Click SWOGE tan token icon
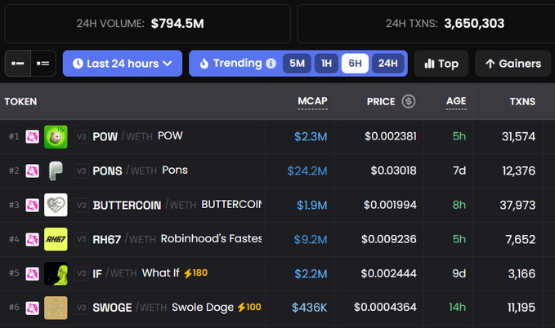Viewport: 555px width, 328px height. [56, 308]
